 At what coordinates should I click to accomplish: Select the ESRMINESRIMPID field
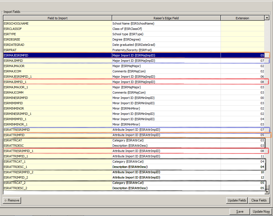click(57, 98)
